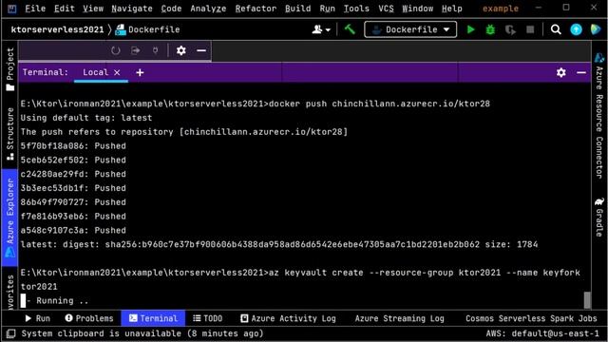Click the Stop square icon

[530, 29]
